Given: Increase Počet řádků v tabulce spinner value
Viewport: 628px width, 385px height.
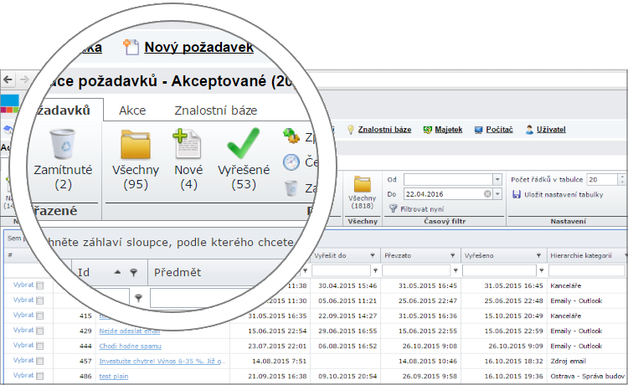Looking at the screenshot, I should click(x=621, y=177).
